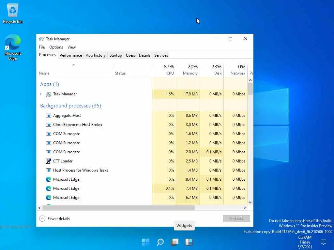Screen dimensions: 334x250
Task: Select the AggregatorHost process name
Action: coord(67,116)
